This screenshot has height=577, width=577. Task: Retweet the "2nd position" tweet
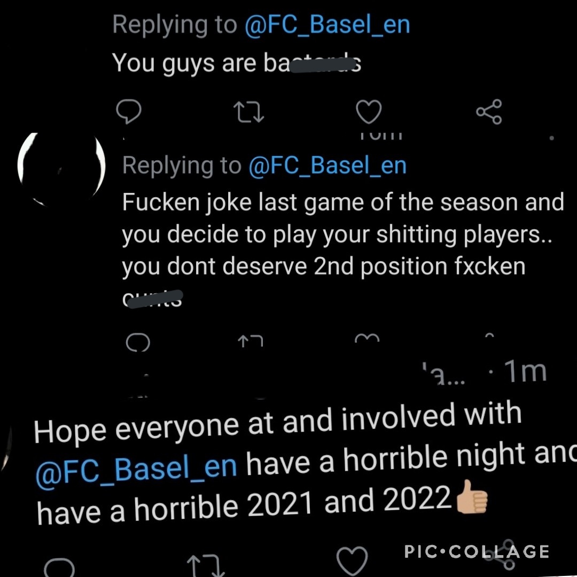coord(251,341)
